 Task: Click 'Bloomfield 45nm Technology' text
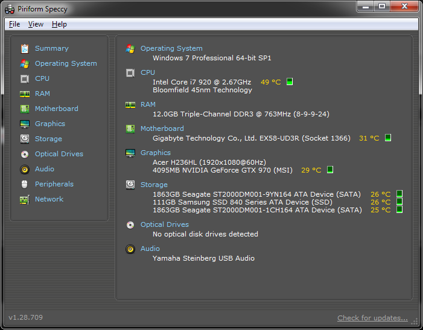point(202,90)
